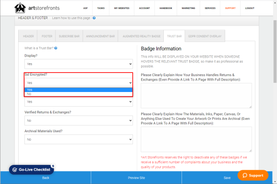Open the Verified Returns & Exchanges dropdown

click(x=79, y=120)
